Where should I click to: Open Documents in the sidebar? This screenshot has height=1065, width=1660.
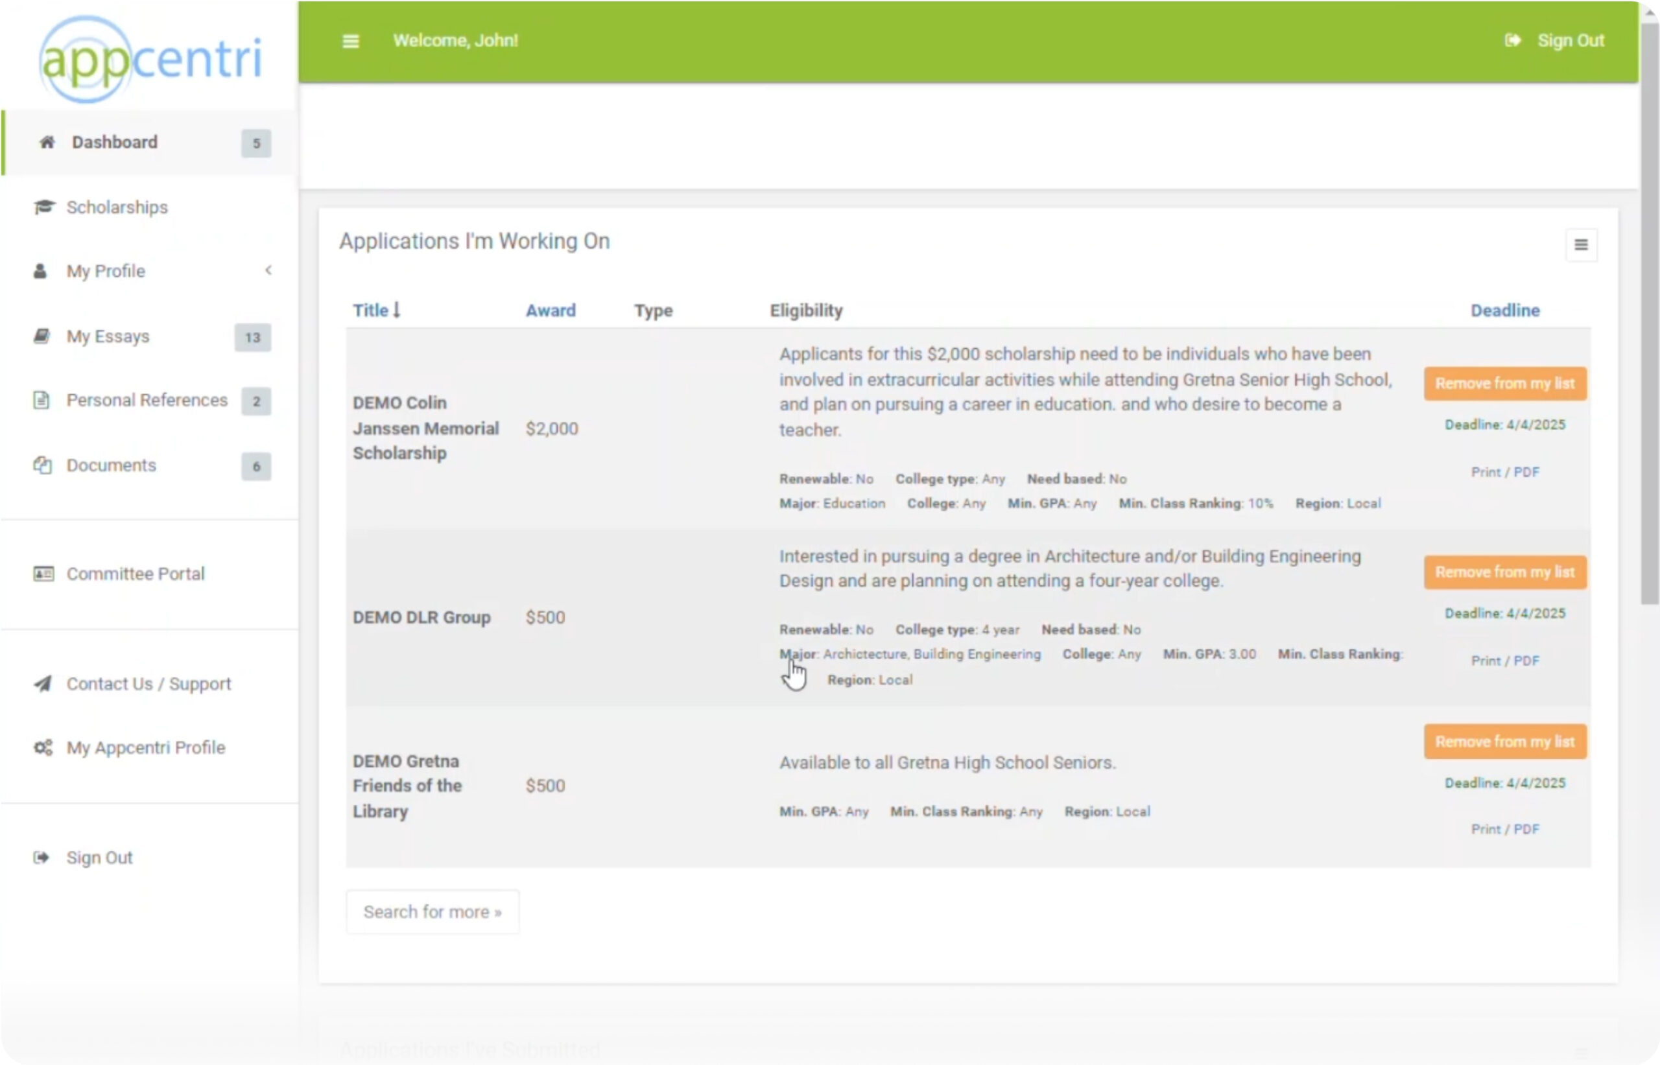(x=150, y=465)
